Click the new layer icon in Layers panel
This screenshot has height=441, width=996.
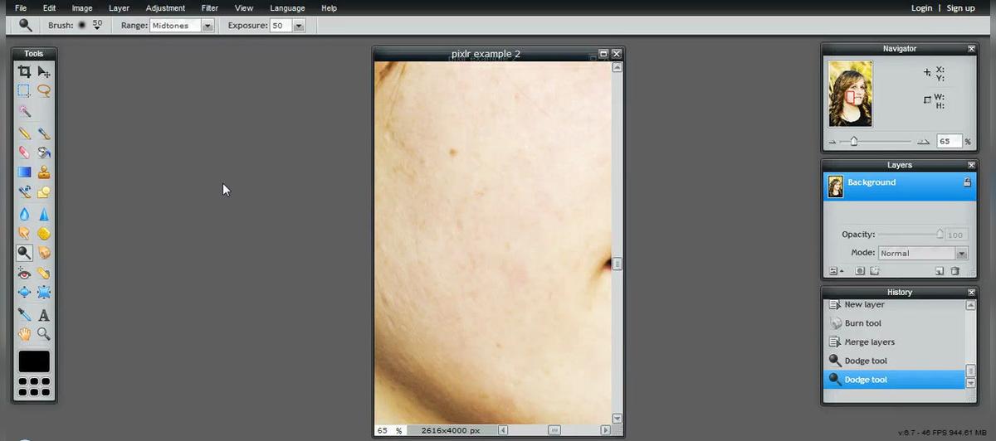tap(940, 271)
